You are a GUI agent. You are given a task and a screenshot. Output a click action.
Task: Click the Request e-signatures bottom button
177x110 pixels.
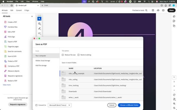point(18,104)
